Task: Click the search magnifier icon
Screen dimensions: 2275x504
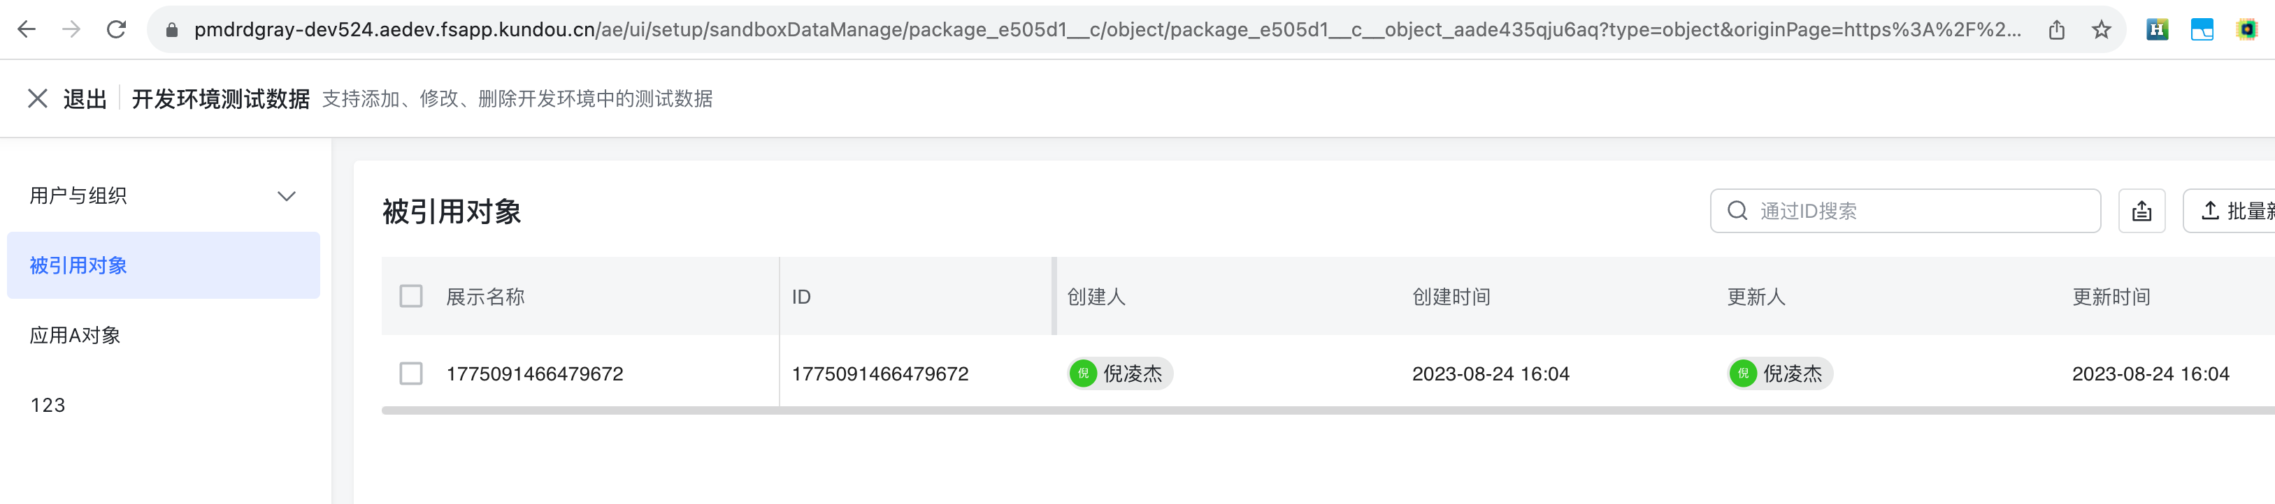Action: click(x=1737, y=211)
